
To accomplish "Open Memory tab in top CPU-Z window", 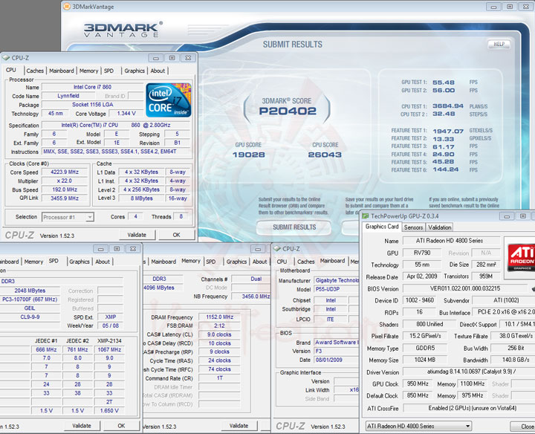I will (88, 71).
